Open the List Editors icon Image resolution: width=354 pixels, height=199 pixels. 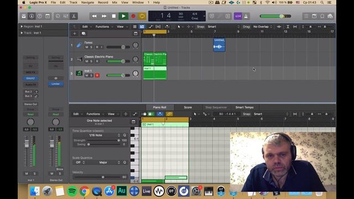pos(306,16)
